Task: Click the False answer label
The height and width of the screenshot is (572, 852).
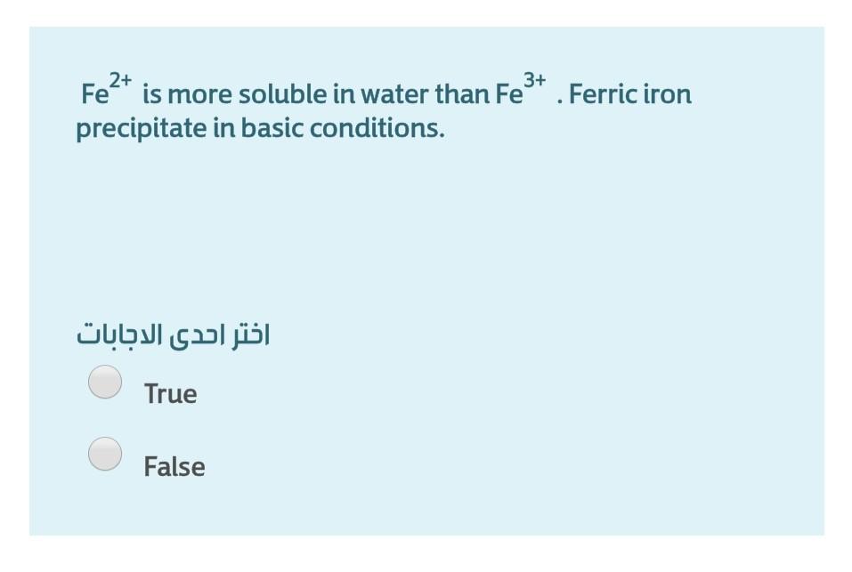Action: [x=174, y=466]
